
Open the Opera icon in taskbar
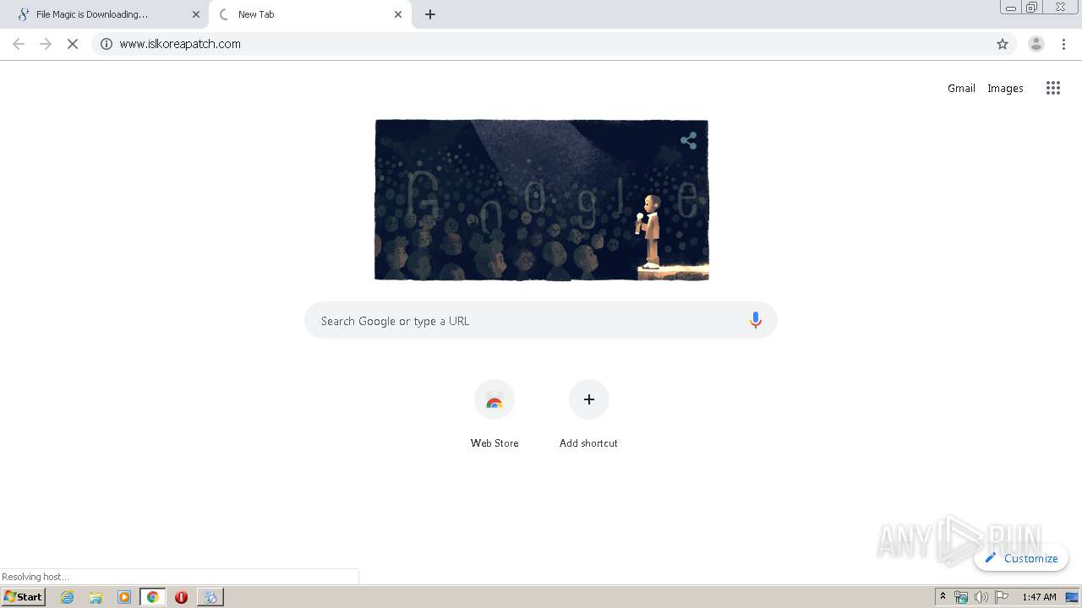[181, 597]
